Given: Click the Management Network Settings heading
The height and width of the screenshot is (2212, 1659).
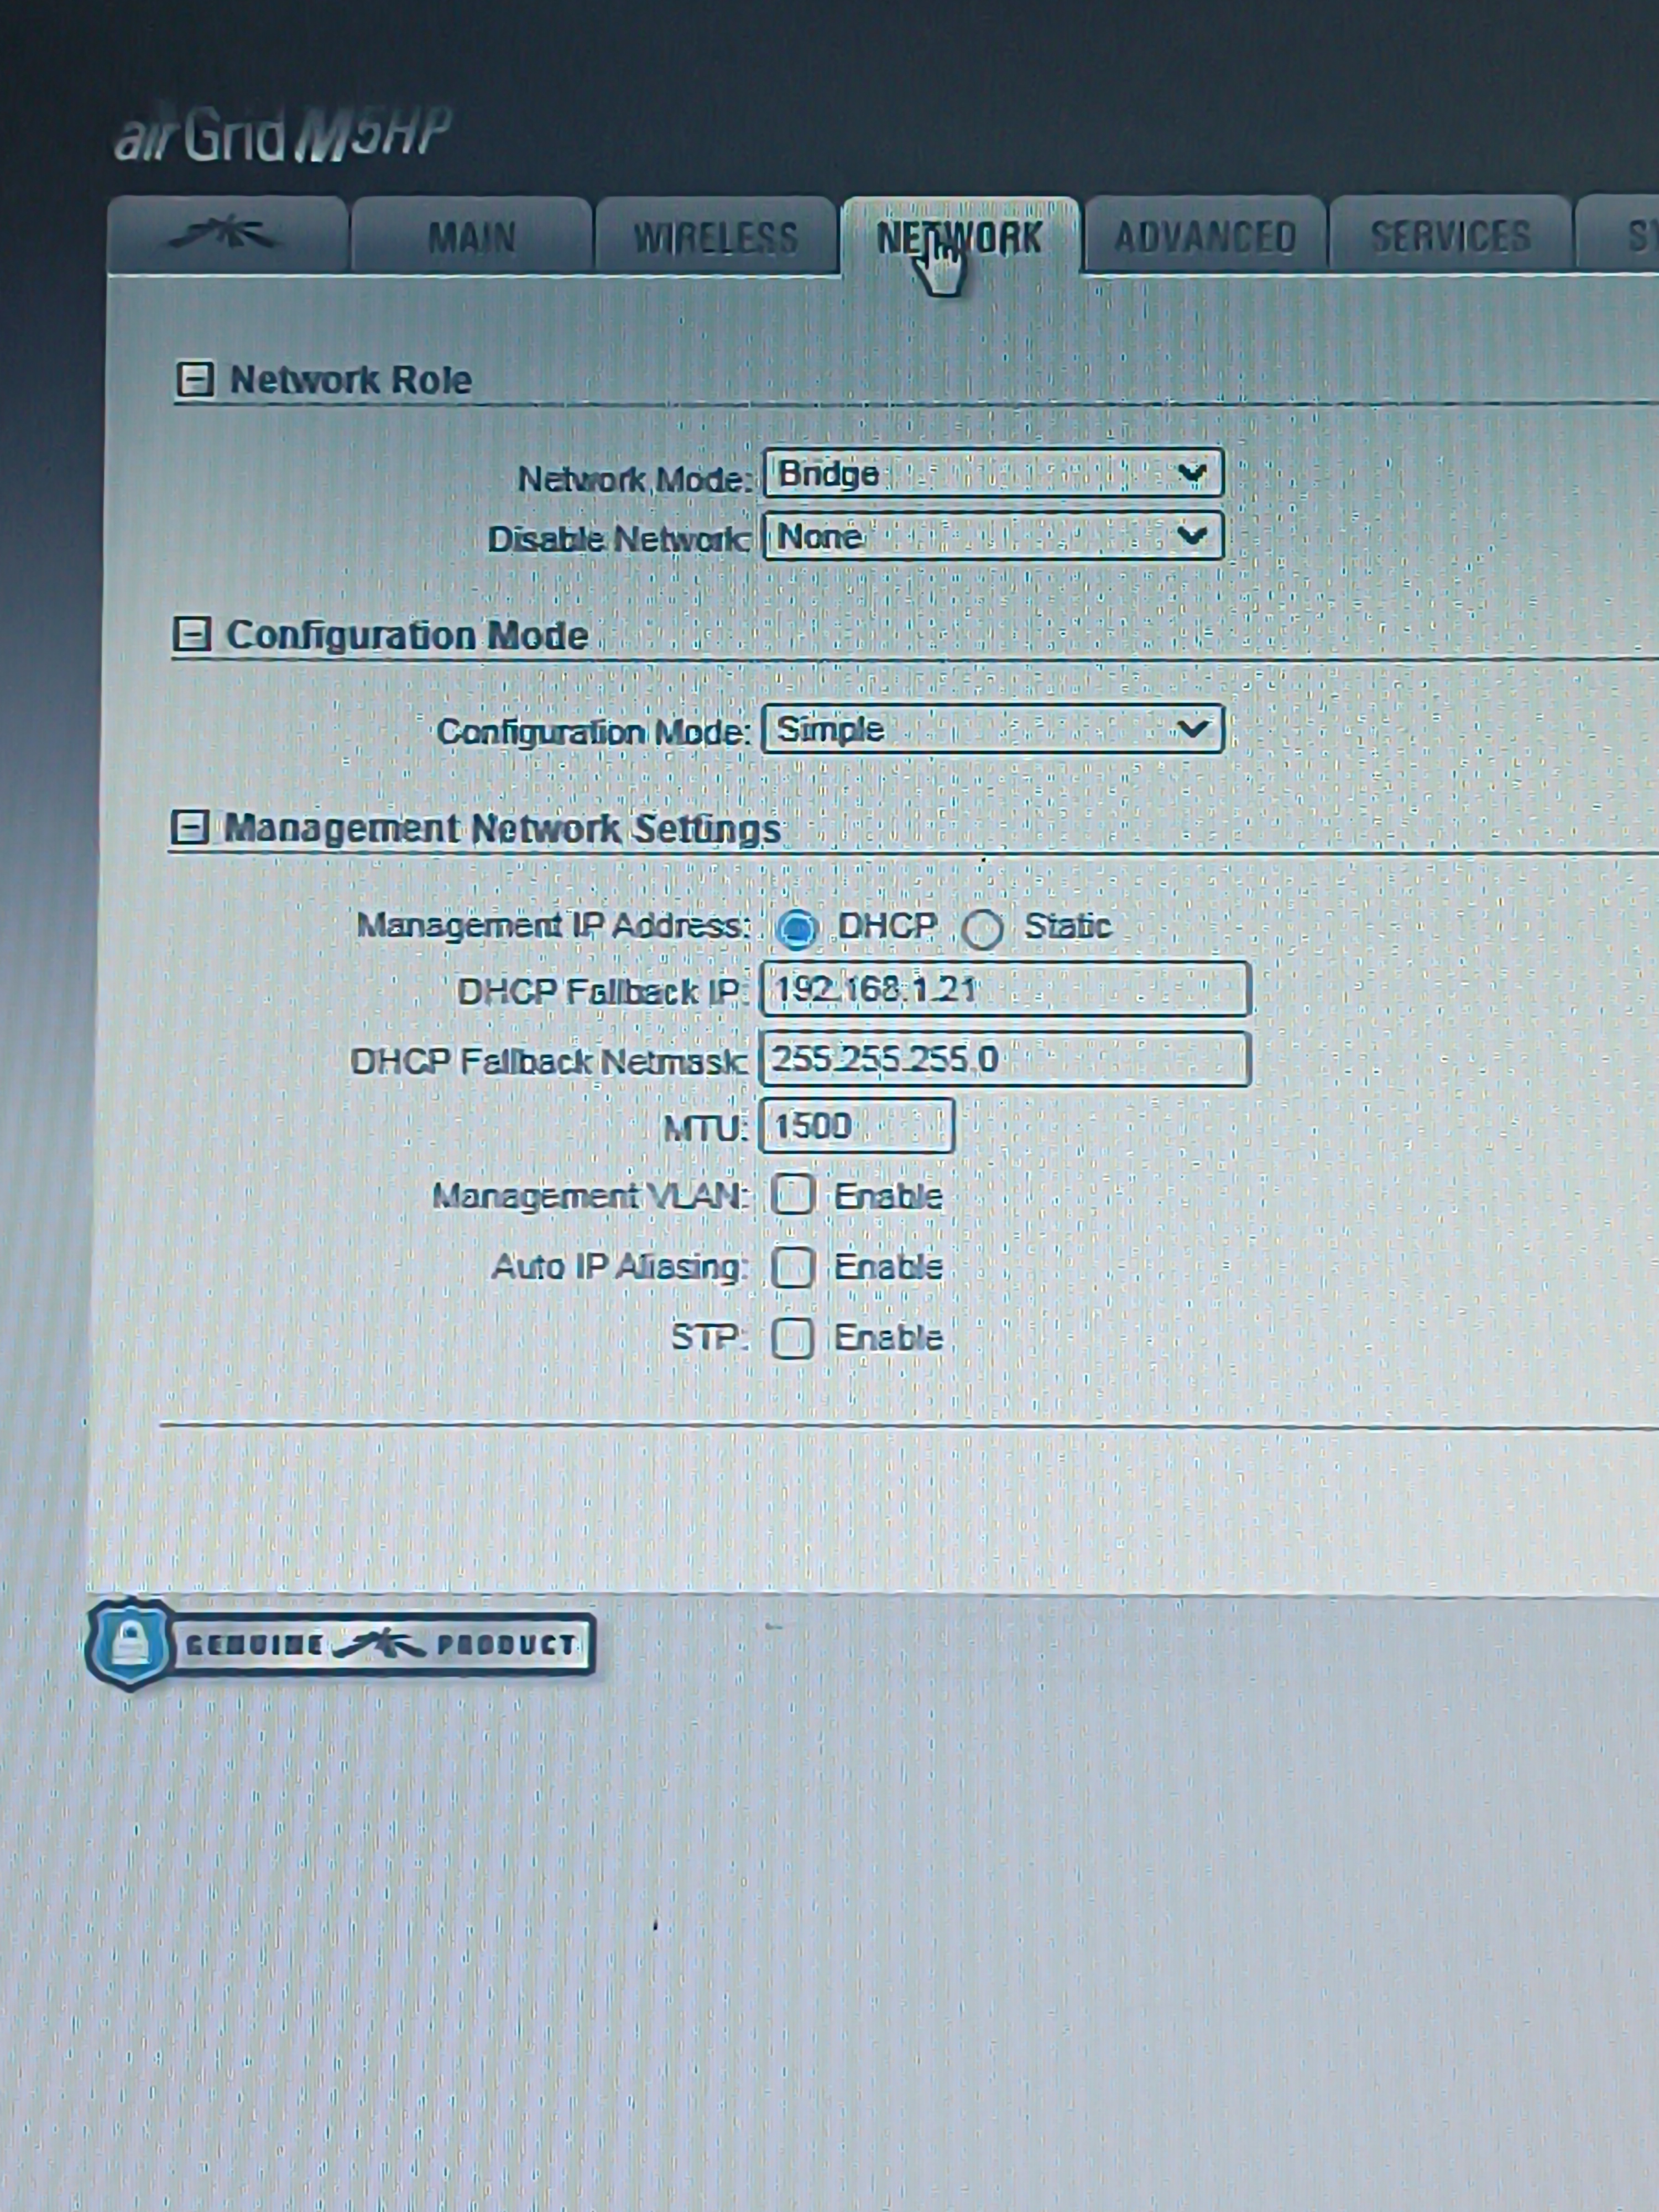Looking at the screenshot, I should click(x=502, y=829).
